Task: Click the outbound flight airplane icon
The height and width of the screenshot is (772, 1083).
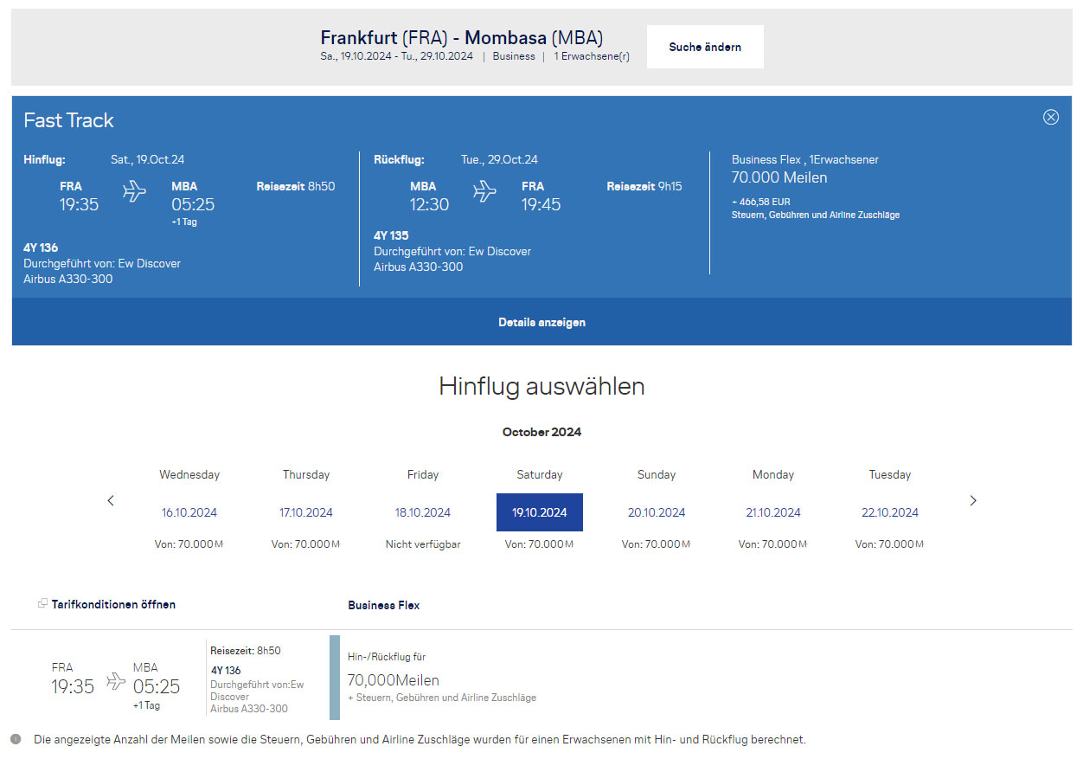Action: (x=134, y=191)
